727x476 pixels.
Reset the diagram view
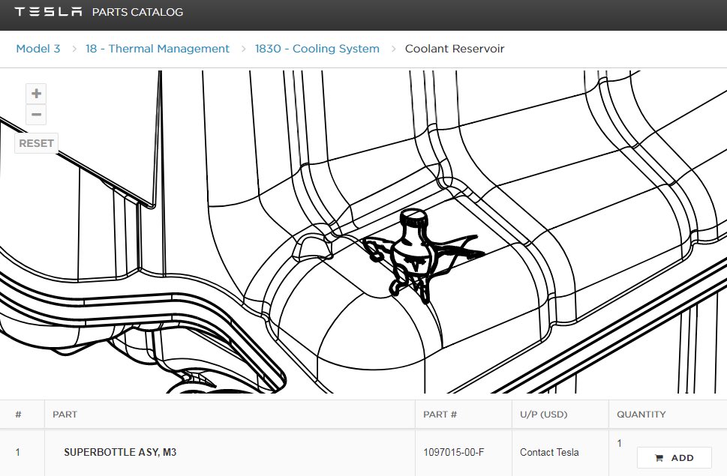pos(36,143)
